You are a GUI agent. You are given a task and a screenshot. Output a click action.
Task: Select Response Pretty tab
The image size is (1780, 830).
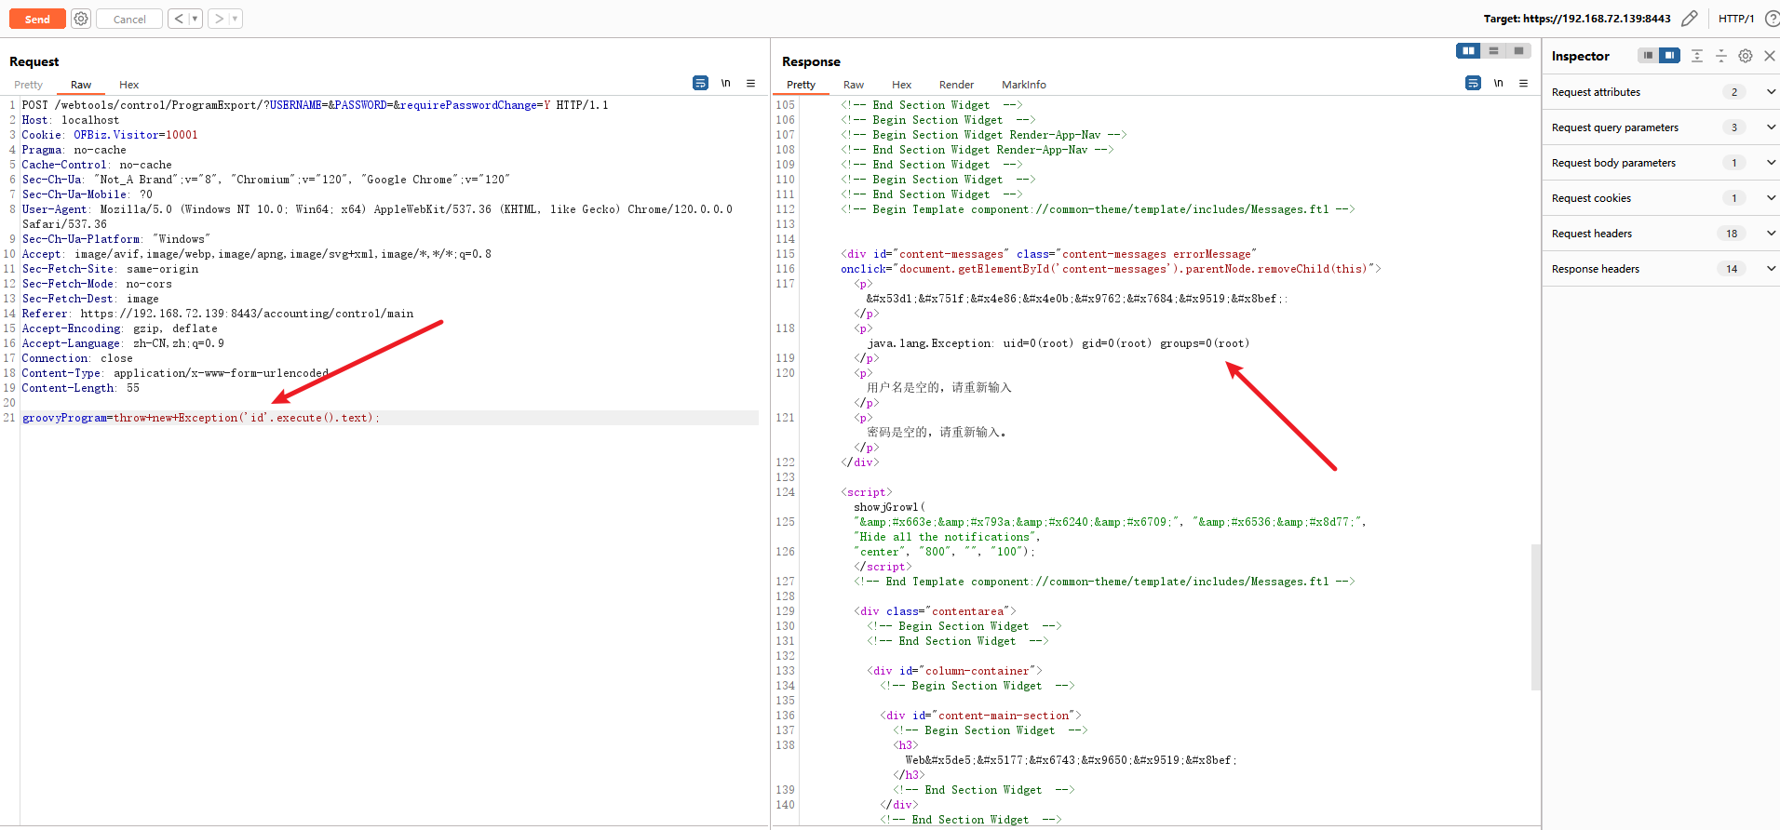coord(802,85)
